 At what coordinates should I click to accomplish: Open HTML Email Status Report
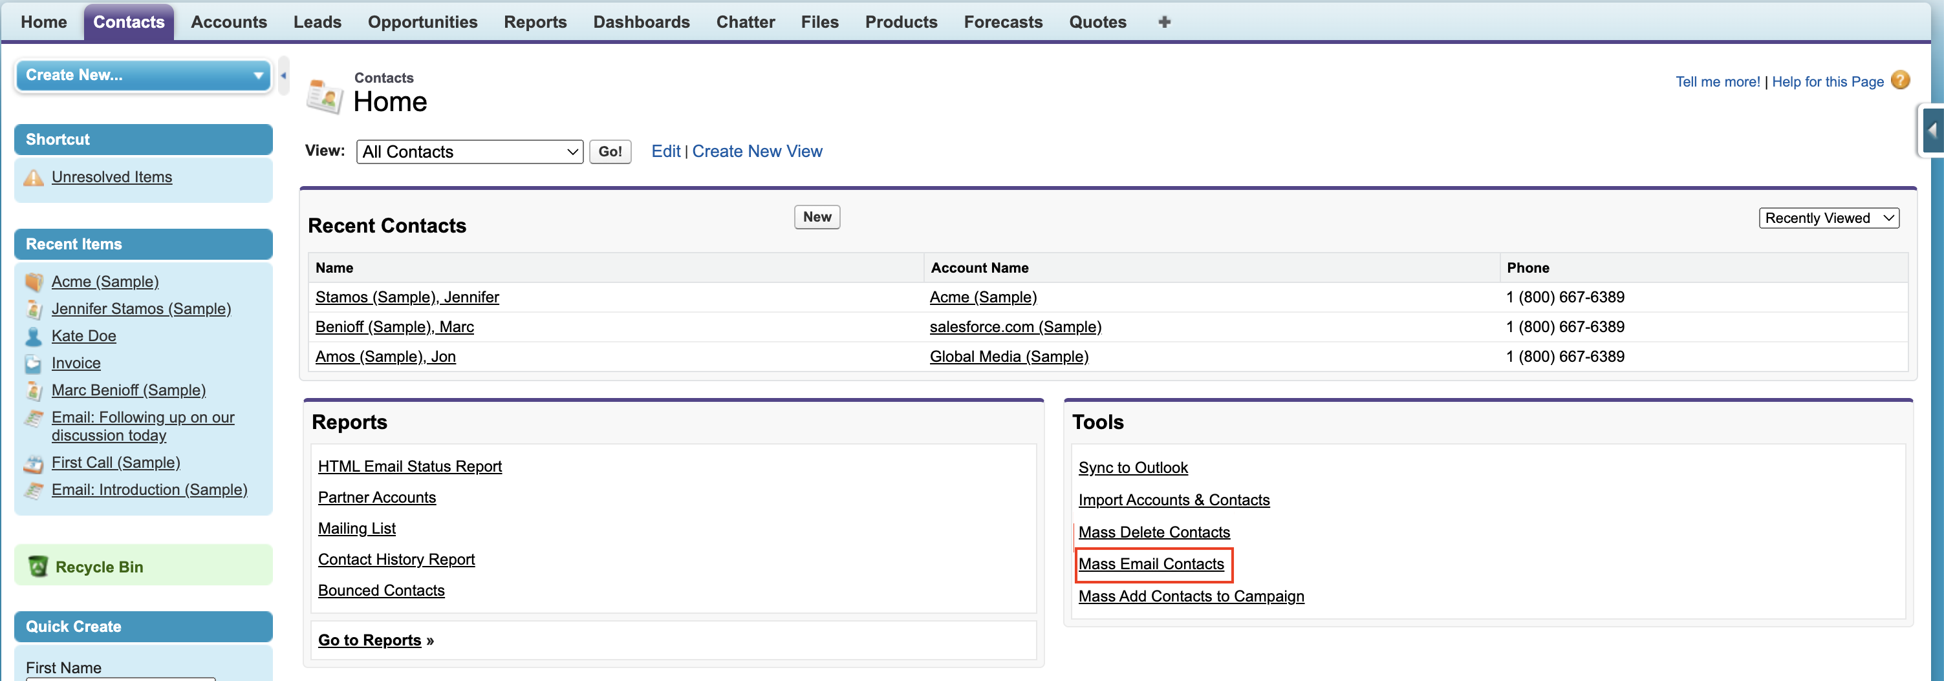[x=410, y=467]
